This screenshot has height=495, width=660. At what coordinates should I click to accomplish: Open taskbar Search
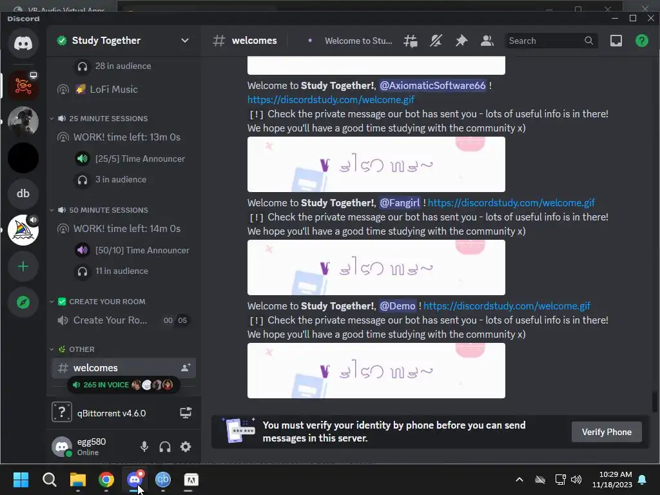tap(49, 480)
